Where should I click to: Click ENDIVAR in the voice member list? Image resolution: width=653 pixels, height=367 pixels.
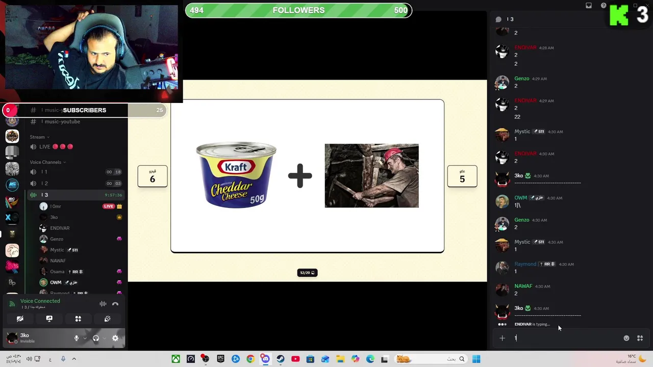pyautogui.click(x=60, y=228)
